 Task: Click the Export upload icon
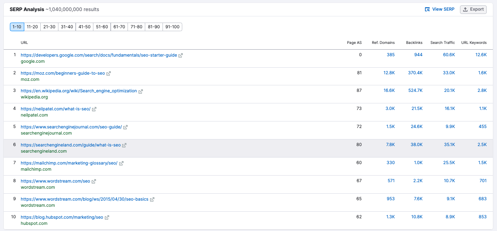coord(465,9)
